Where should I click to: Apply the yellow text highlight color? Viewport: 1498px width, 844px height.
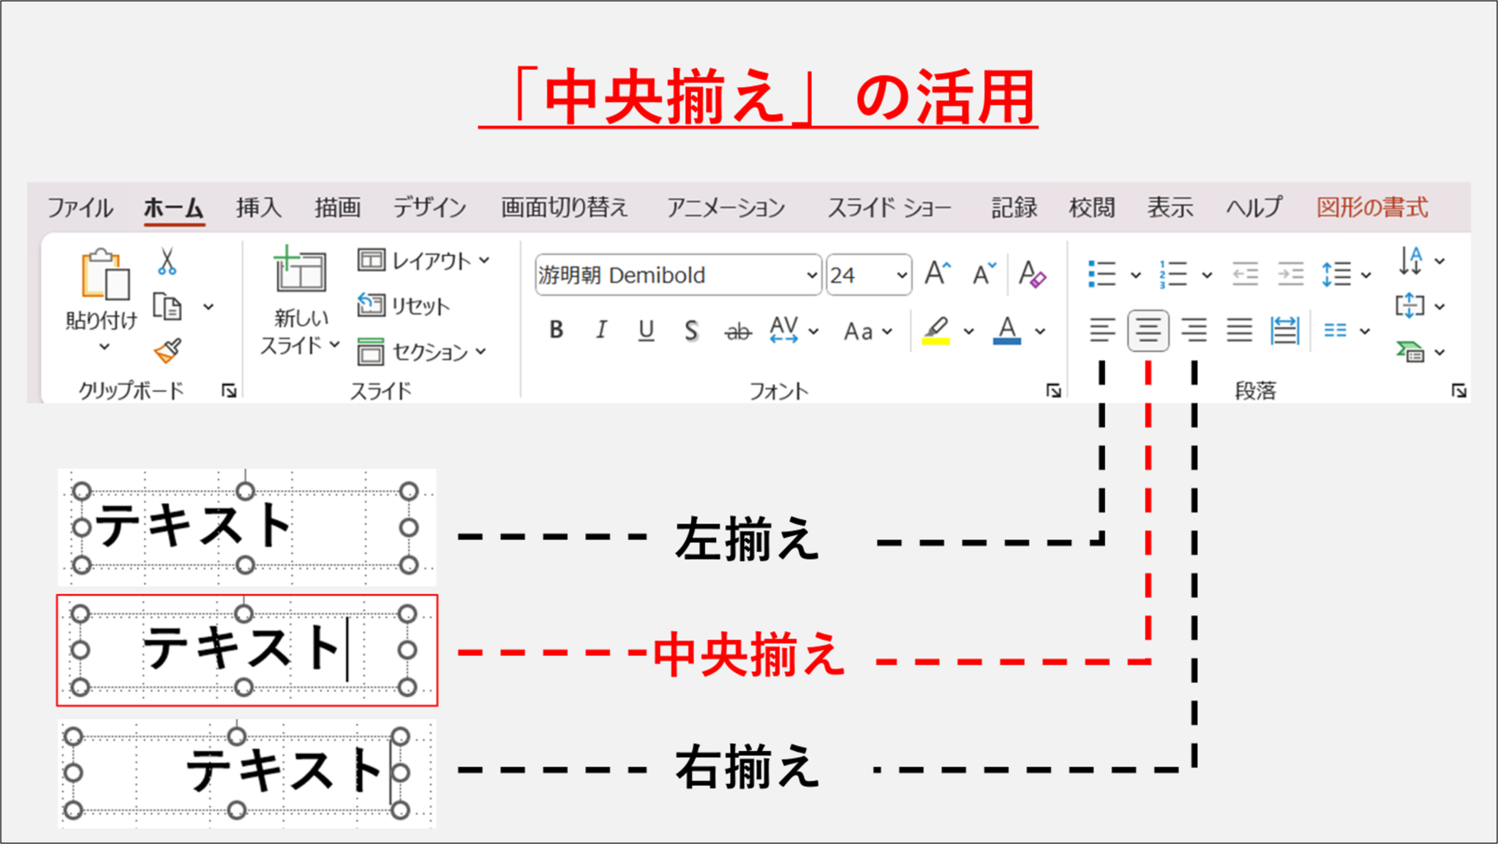[936, 331]
